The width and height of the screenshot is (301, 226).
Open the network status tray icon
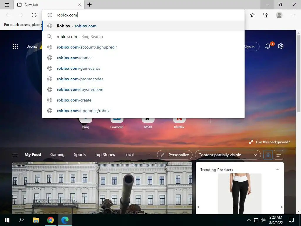pyautogui.click(x=256, y=220)
